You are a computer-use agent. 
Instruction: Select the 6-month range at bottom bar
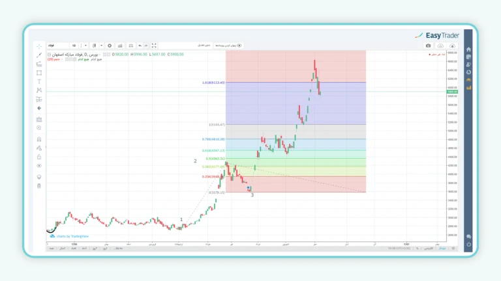point(74,248)
